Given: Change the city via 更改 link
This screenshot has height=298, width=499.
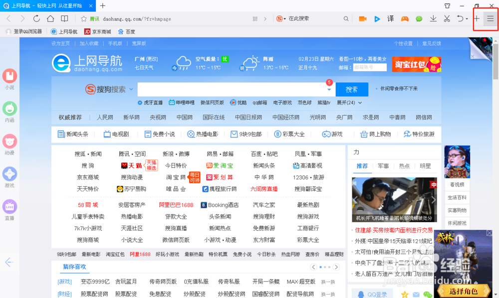Looking at the screenshot, I should [x=152, y=59].
